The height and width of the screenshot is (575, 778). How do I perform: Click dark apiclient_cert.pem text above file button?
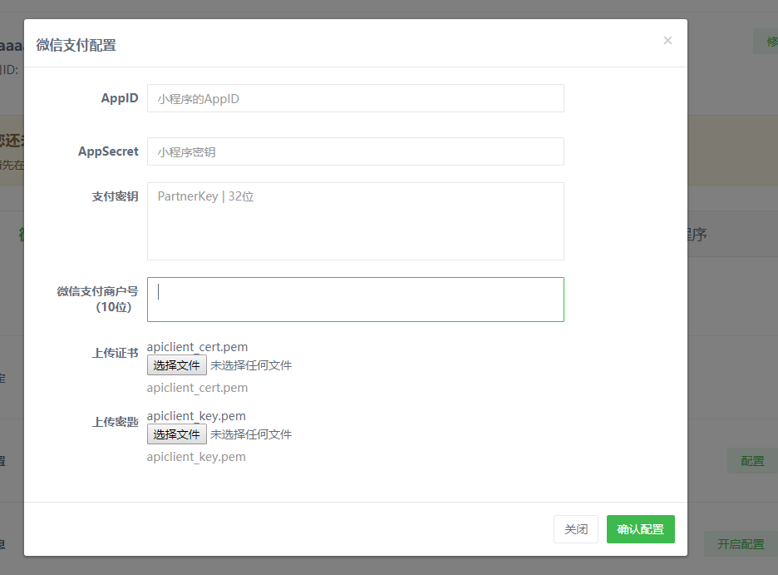[x=197, y=347]
